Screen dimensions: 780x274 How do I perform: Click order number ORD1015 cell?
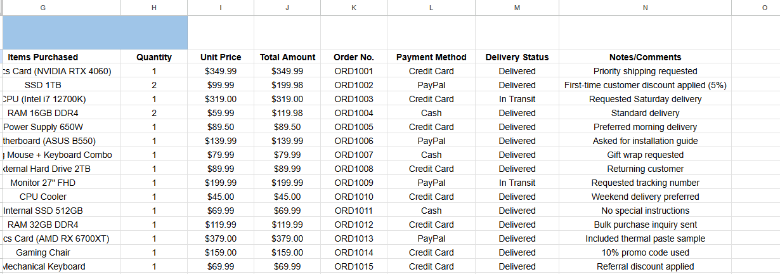[x=354, y=266]
